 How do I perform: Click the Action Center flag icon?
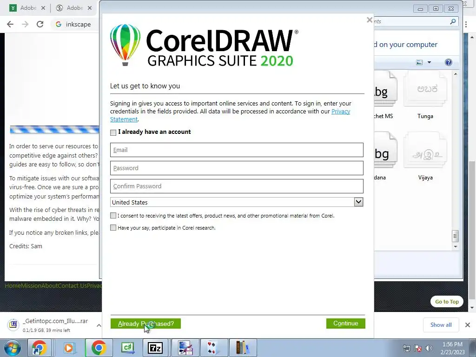click(418, 348)
